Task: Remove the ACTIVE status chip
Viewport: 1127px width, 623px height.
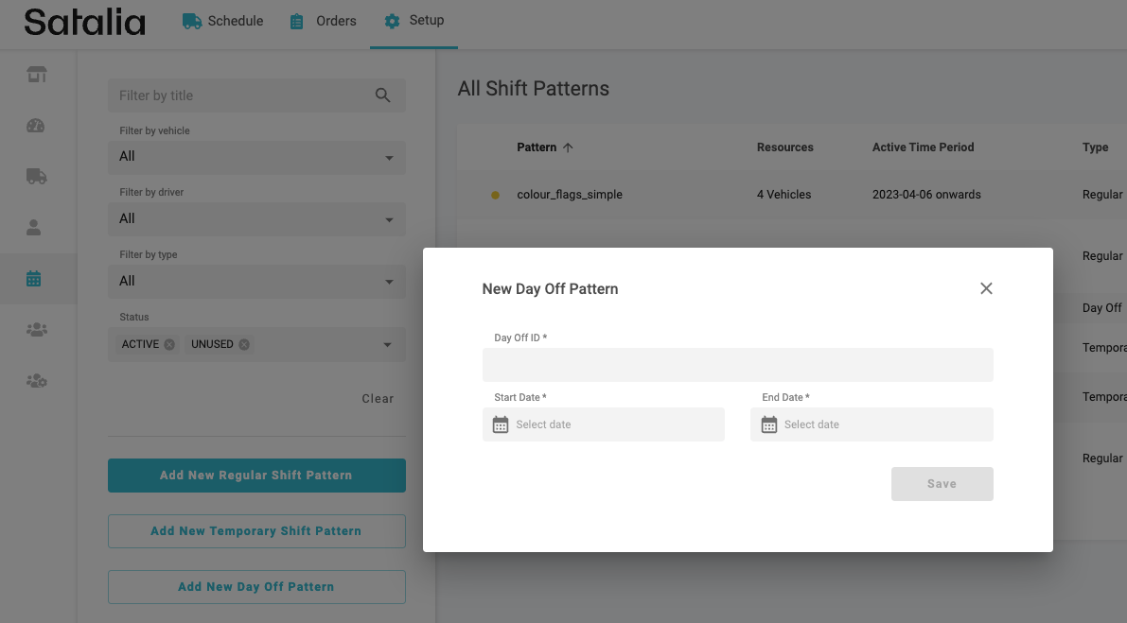Action: (169, 344)
